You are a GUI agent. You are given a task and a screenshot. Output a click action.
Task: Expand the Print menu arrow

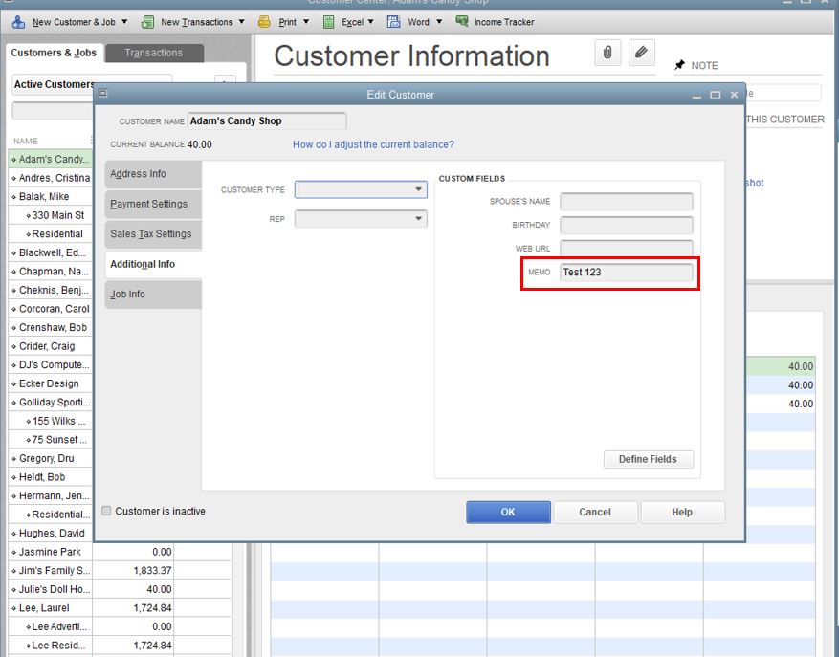(x=306, y=22)
